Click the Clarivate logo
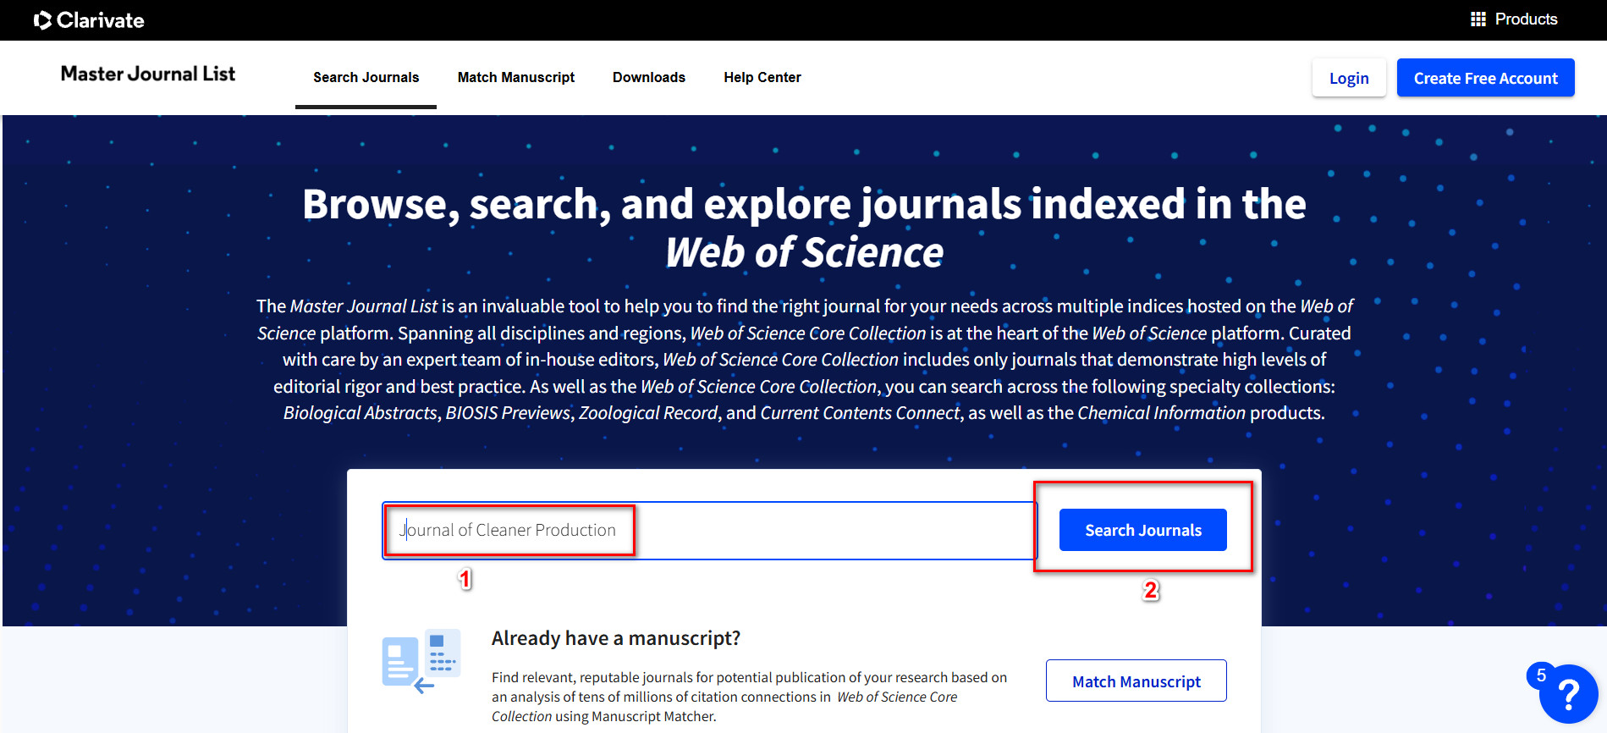1607x733 pixels. point(89,20)
